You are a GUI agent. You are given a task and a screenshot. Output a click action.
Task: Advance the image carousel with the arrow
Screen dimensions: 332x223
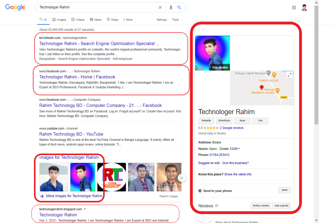point(182,178)
